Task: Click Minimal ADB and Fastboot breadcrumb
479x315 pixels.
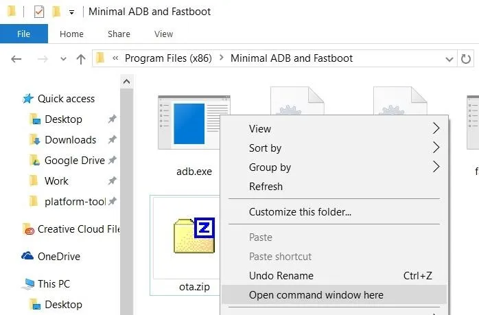Action: (292, 58)
